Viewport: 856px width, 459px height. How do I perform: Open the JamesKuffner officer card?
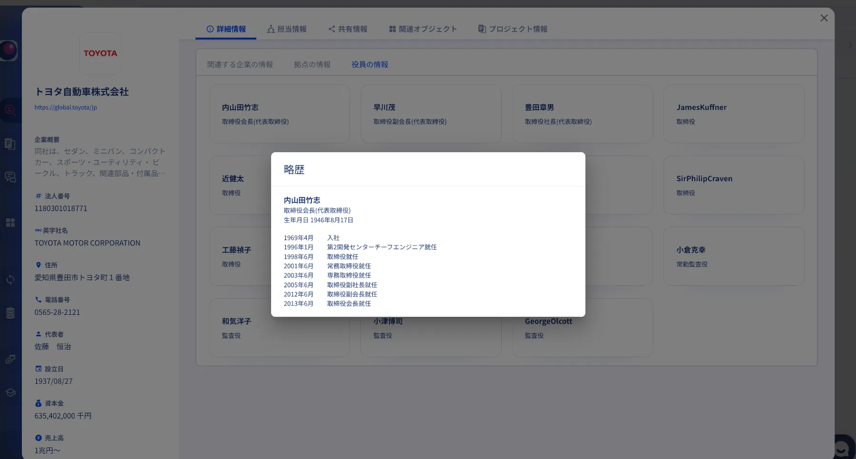click(734, 114)
